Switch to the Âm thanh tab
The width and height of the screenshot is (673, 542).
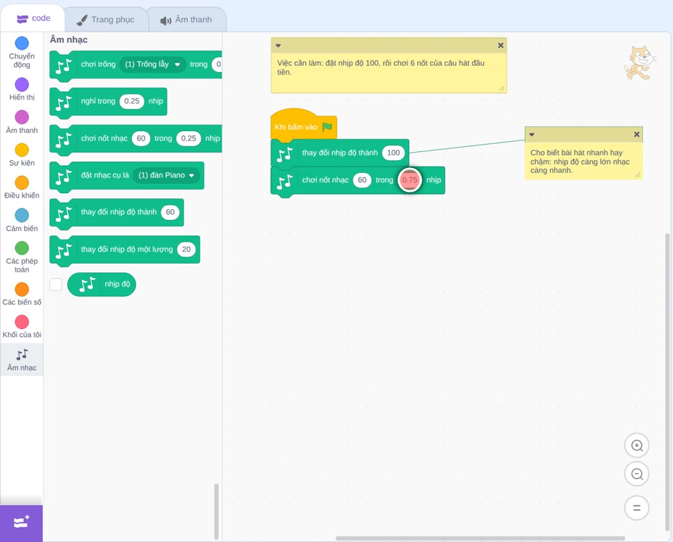186,20
